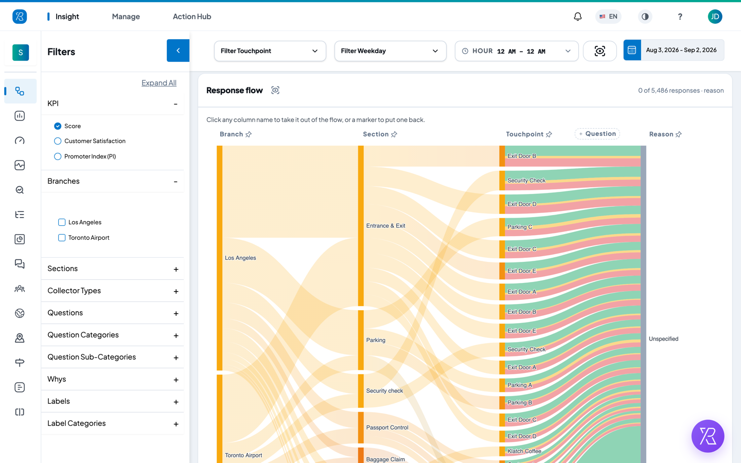741x463 pixels.
Task: Click the app logo in top-left corner
Action: [20, 16]
